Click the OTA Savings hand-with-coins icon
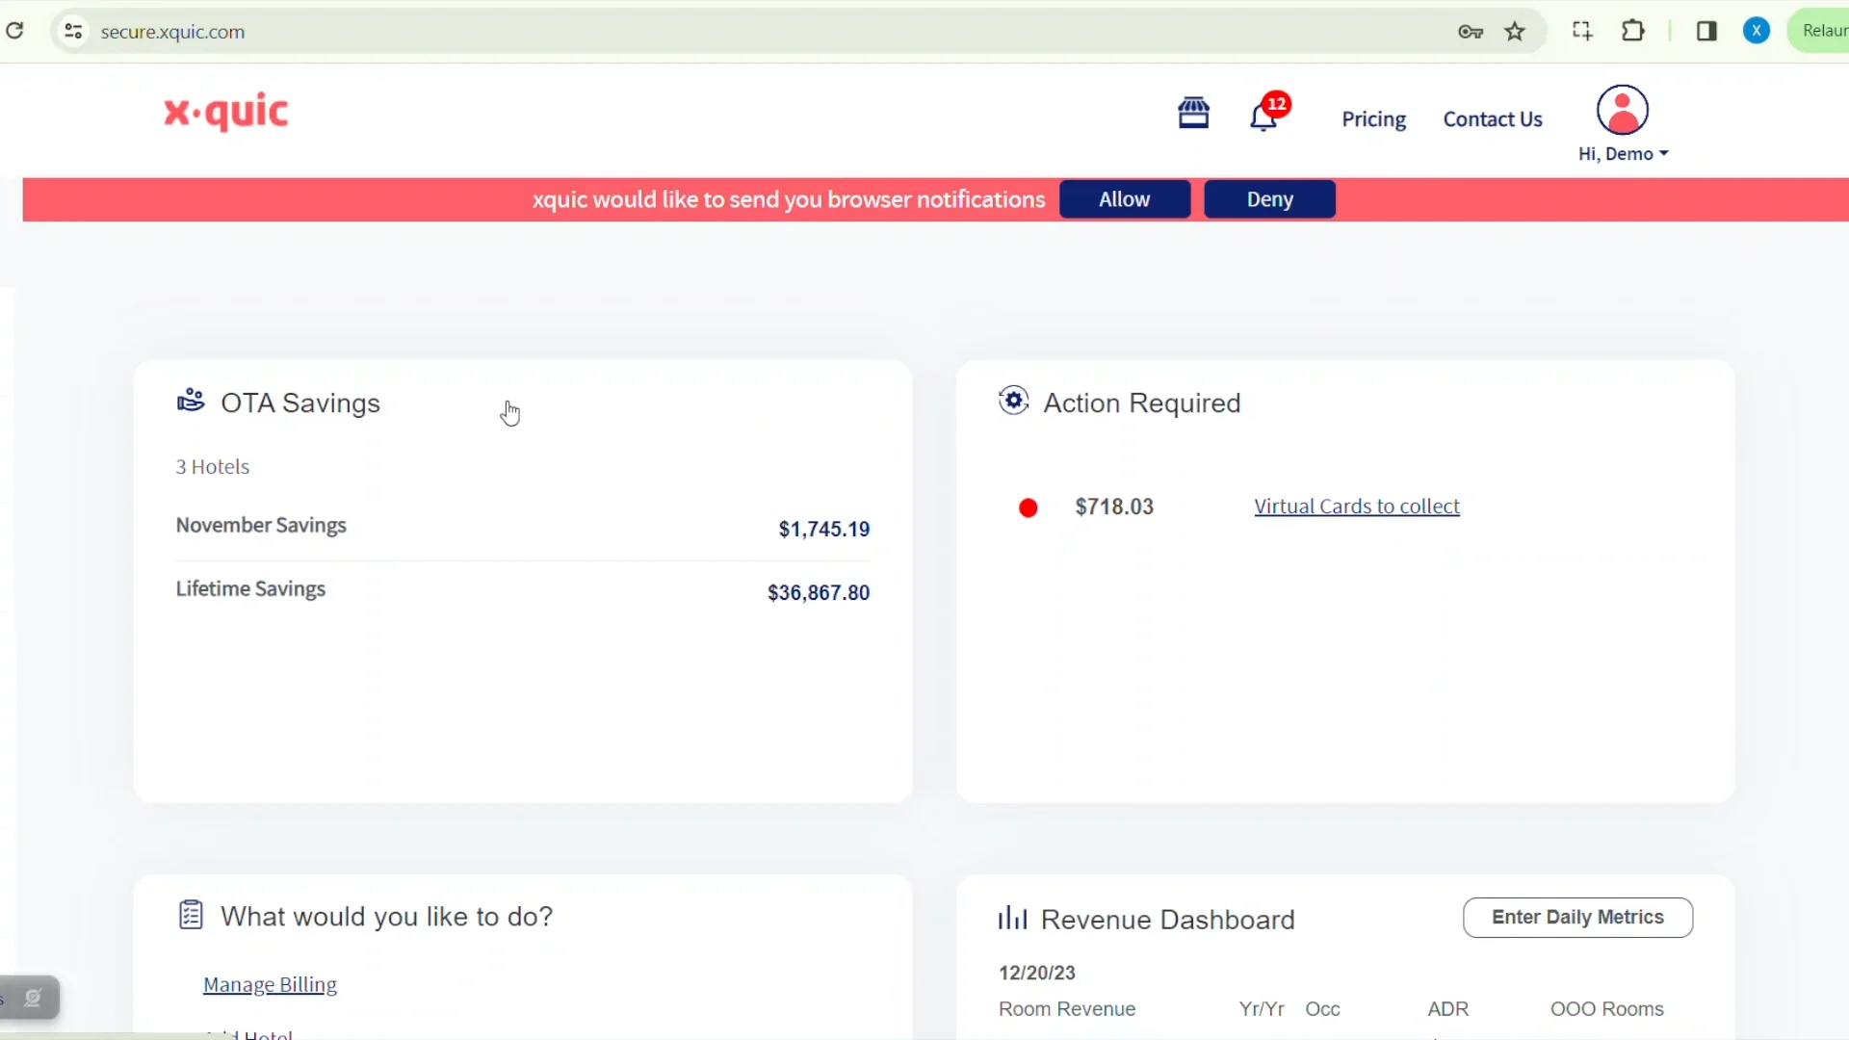The height and width of the screenshot is (1040, 1849). click(190, 401)
